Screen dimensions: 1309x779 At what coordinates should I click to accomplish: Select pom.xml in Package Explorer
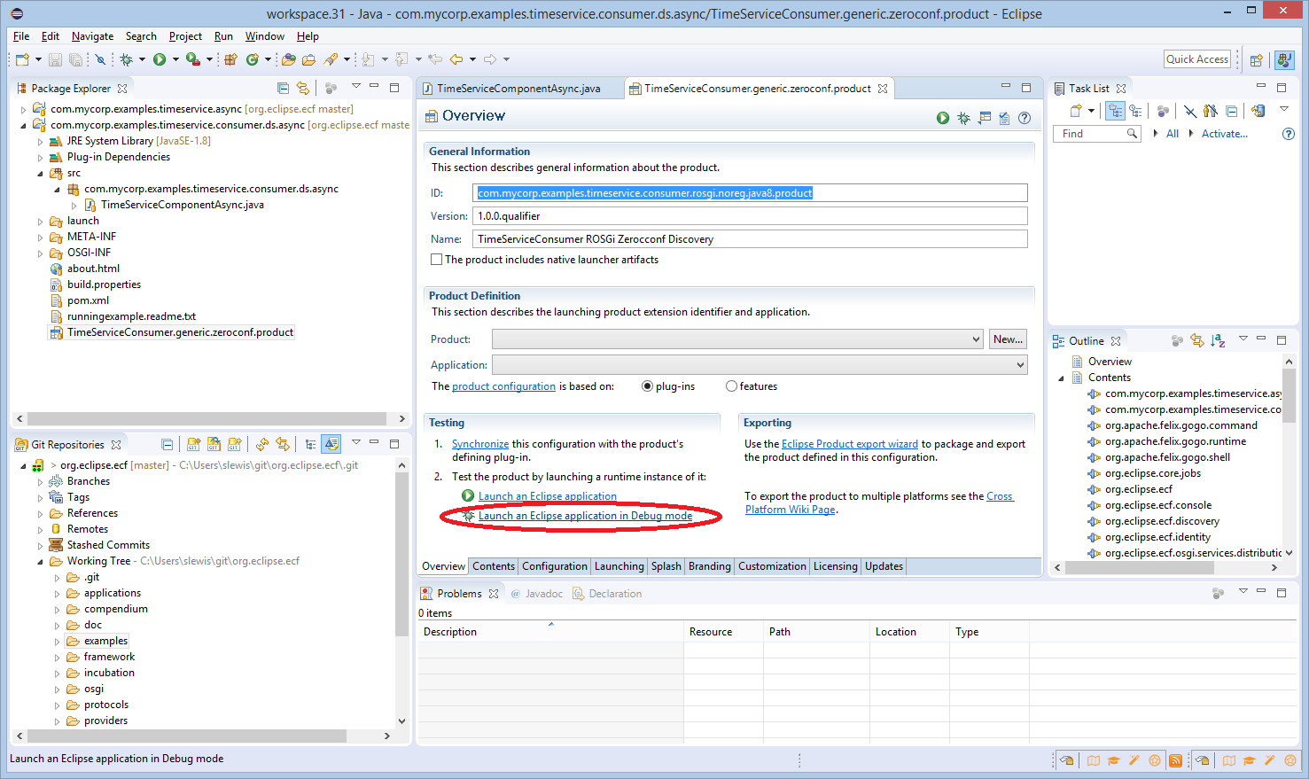[x=88, y=300]
